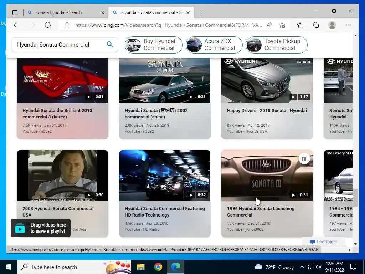
Task: Click YouTube › jichoi3962 source text
Action: tap(245, 229)
